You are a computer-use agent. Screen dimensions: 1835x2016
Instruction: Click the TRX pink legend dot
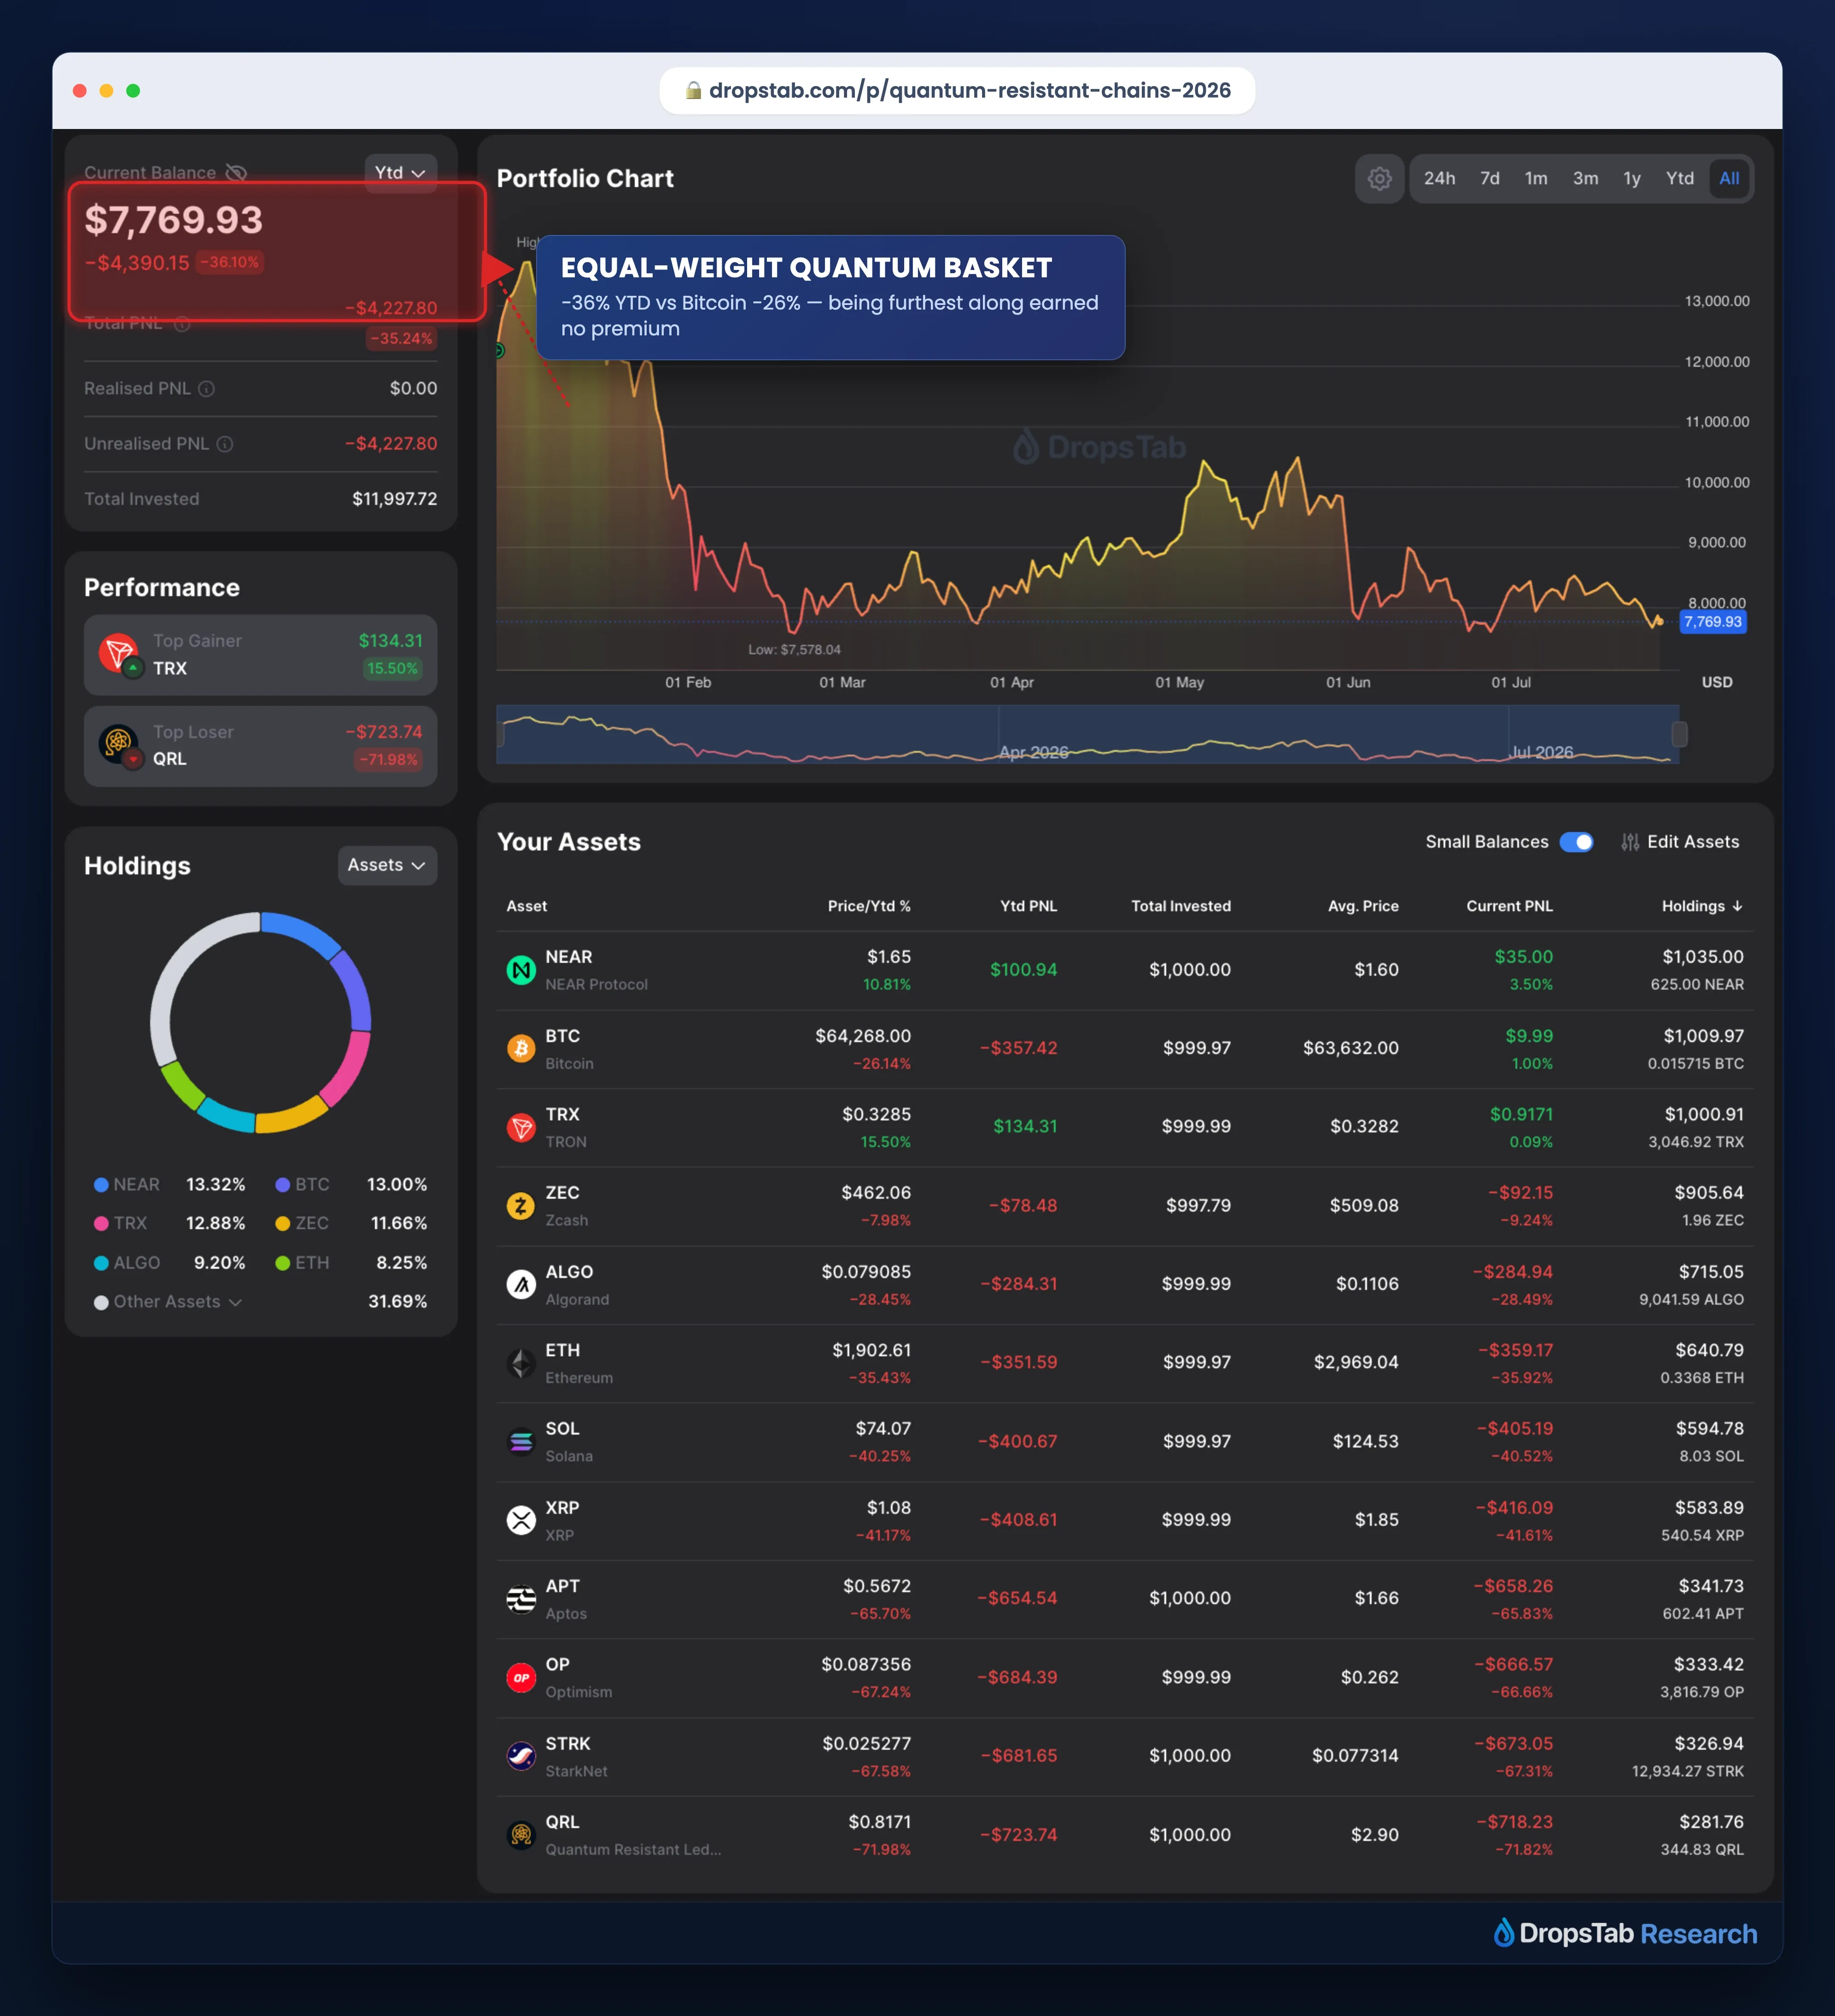pos(101,1224)
